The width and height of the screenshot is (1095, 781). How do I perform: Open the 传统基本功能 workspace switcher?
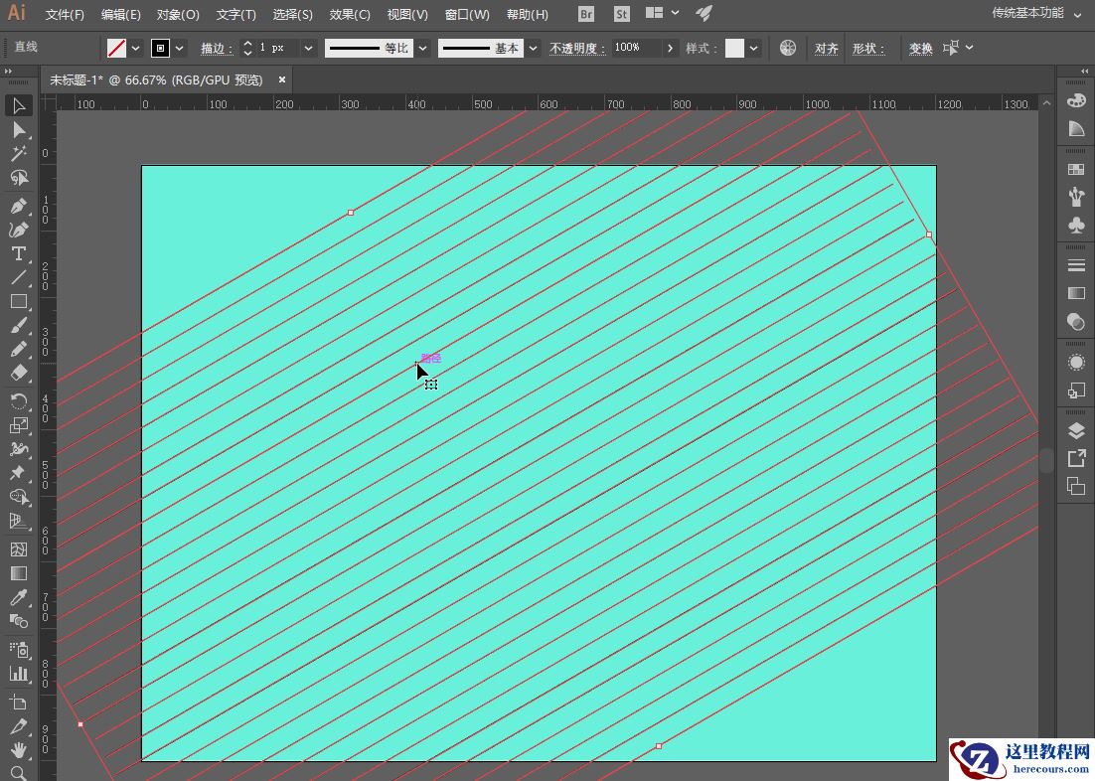point(1035,14)
